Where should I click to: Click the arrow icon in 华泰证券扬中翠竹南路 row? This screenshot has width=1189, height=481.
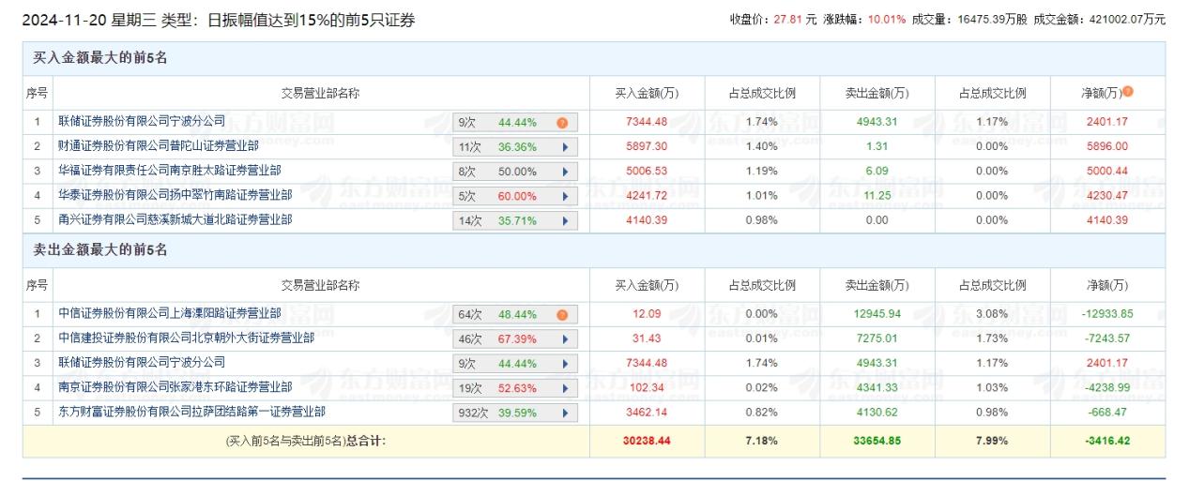tap(565, 196)
